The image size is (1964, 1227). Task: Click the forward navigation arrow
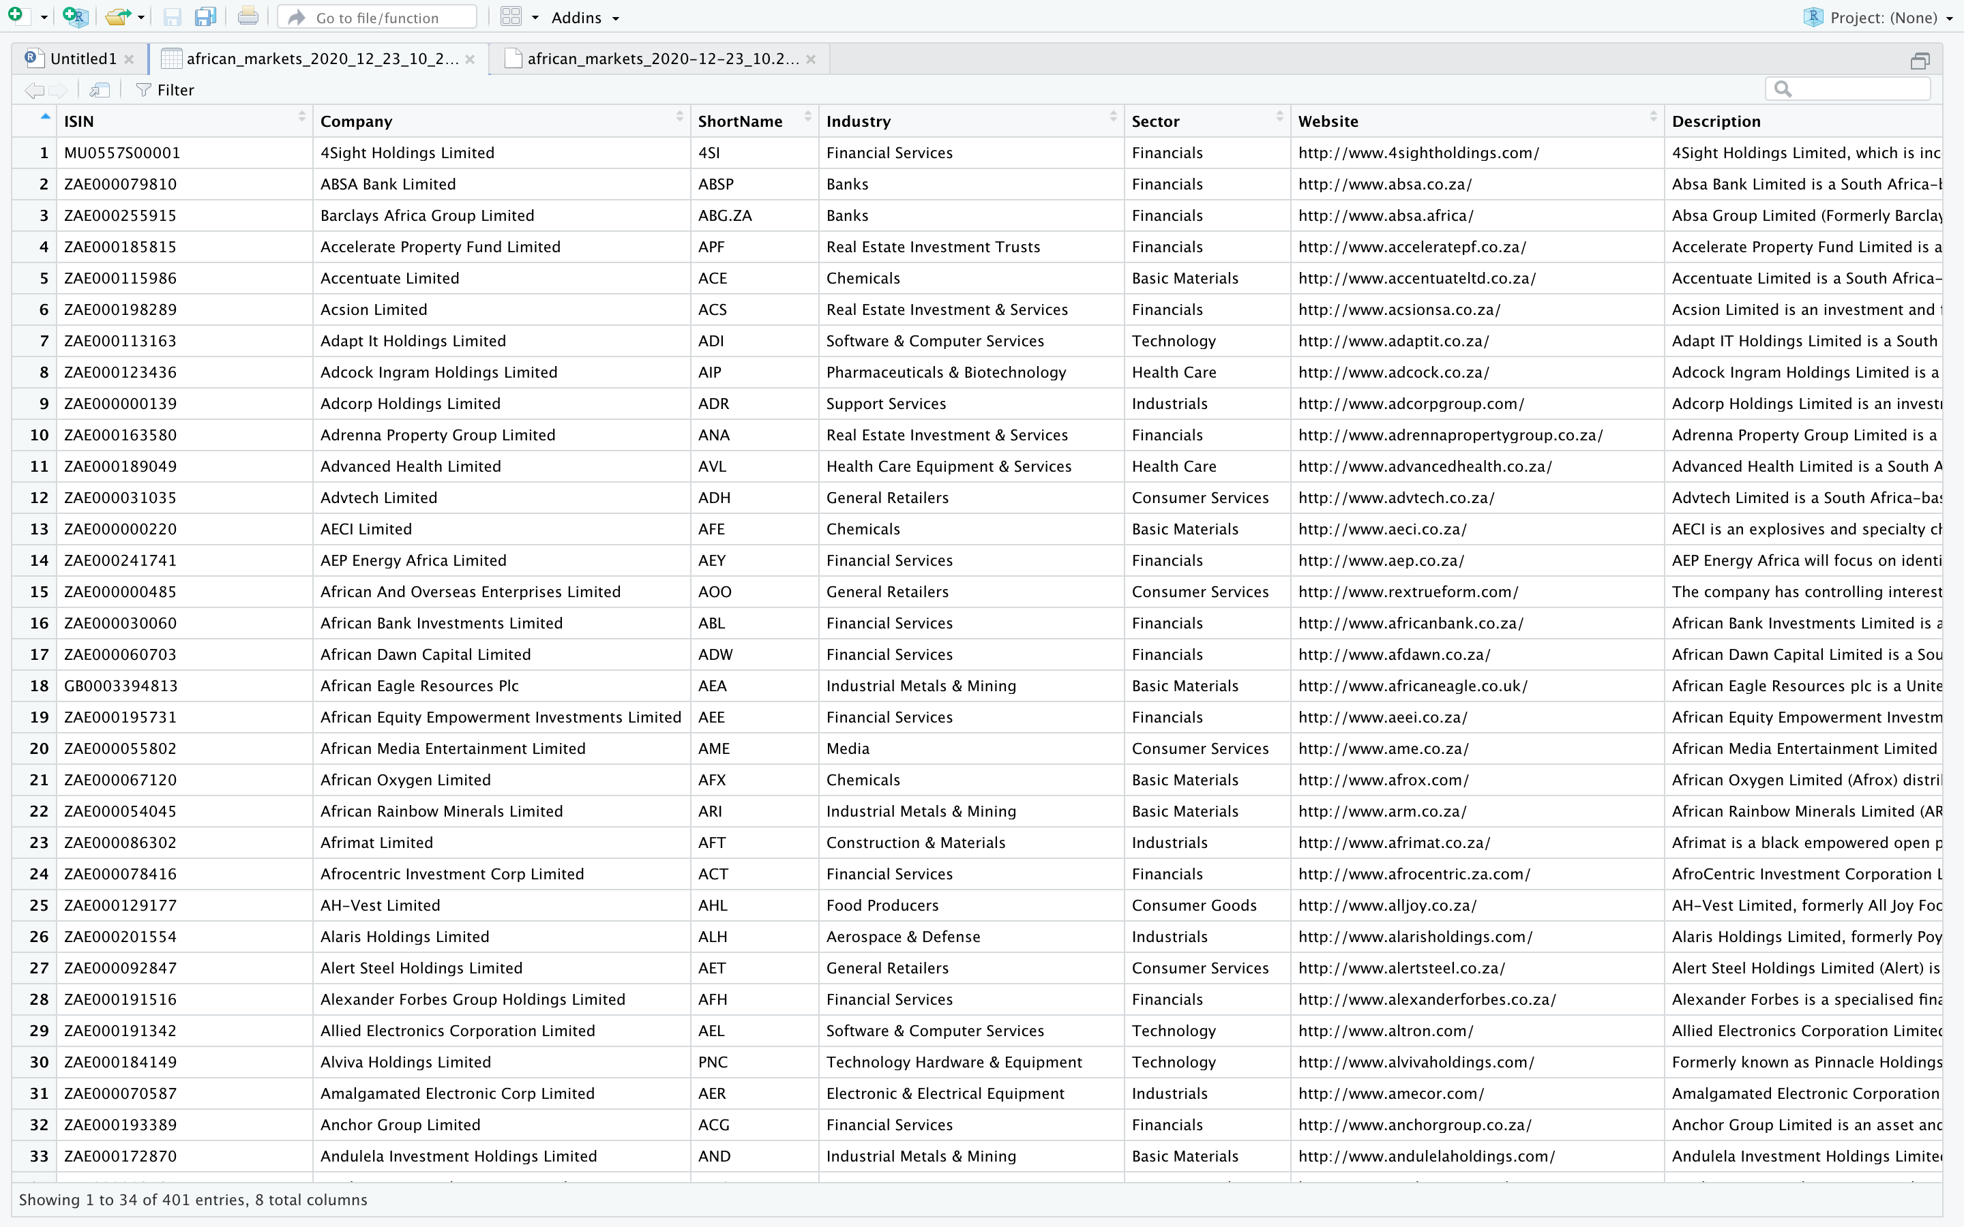pyautogui.click(x=59, y=90)
